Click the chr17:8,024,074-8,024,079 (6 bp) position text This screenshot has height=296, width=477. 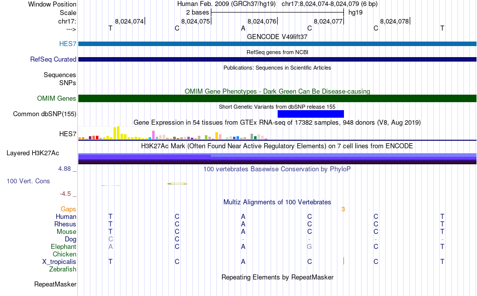(329, 4)
